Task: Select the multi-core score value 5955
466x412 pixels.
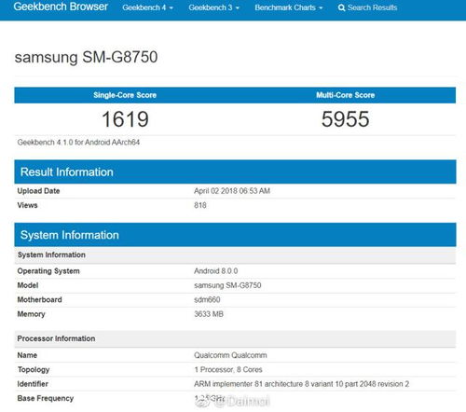Action: [346, 119]
